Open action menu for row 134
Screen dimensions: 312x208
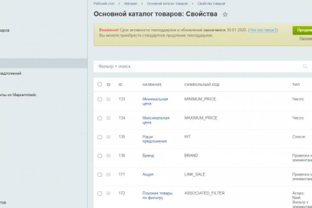click(x=108, y=118)
